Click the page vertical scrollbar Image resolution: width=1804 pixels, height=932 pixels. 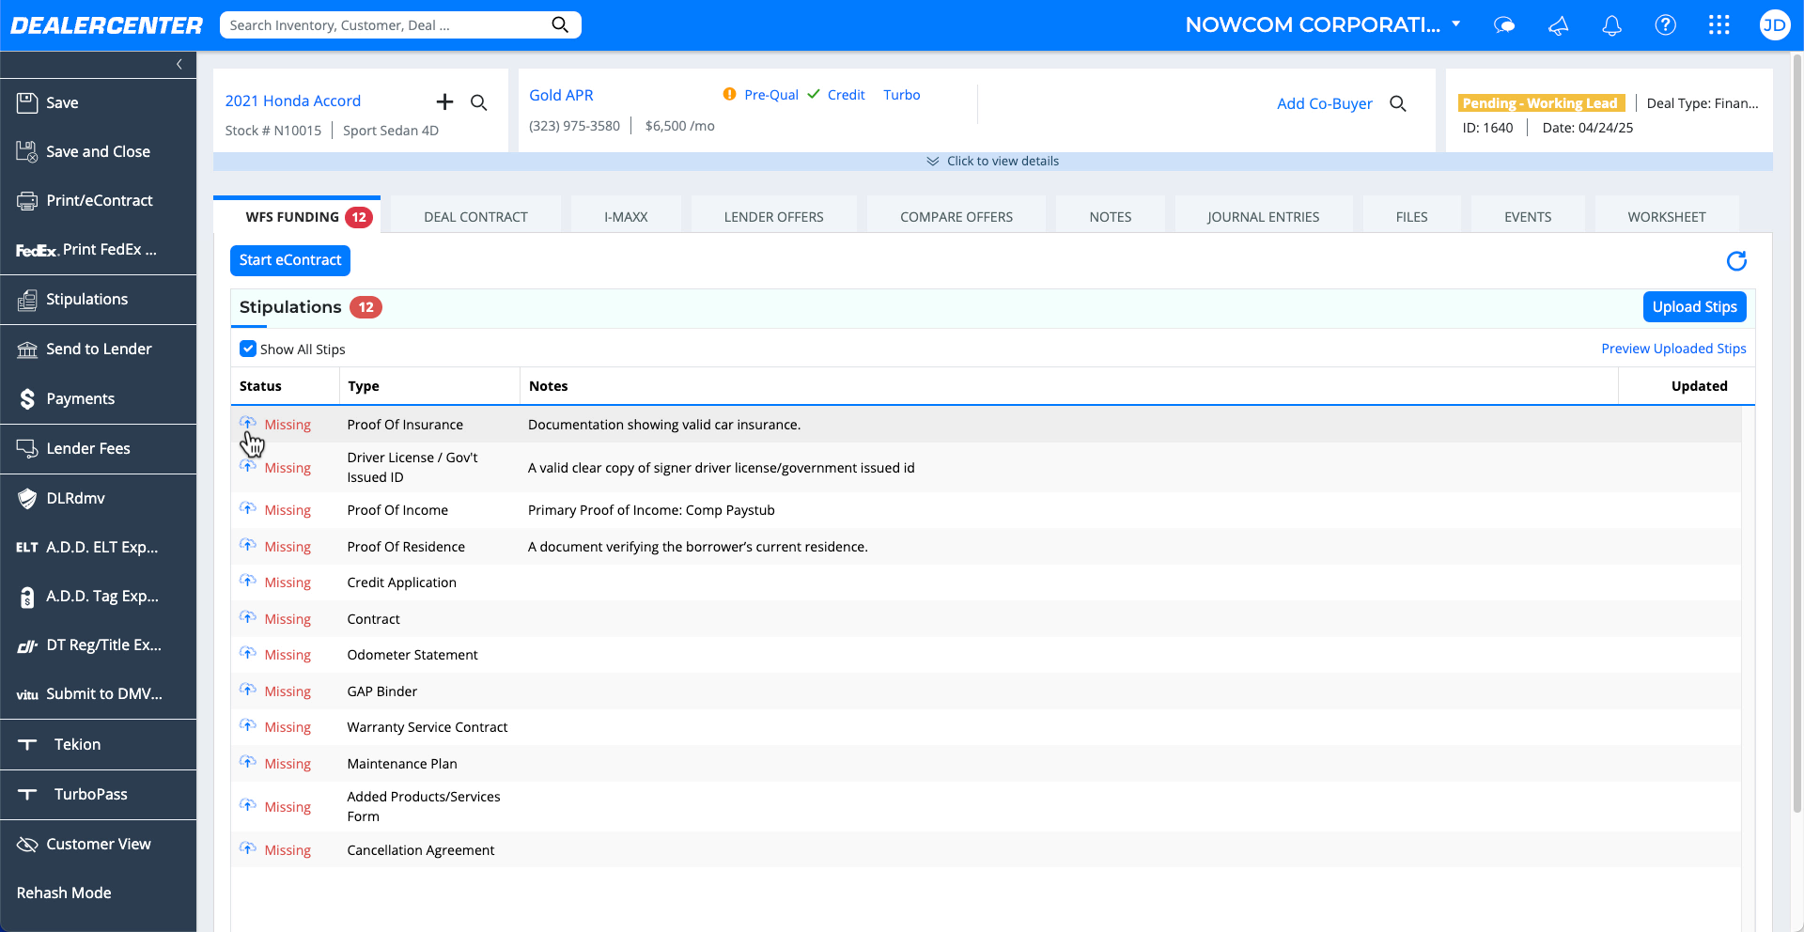pyautogui.click(x=1796, y=432)
